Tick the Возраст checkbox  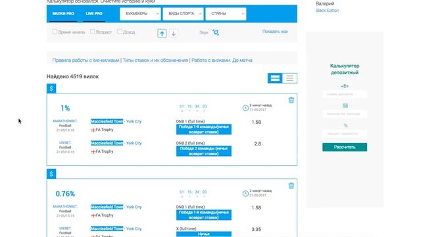(x=92, y=32)
